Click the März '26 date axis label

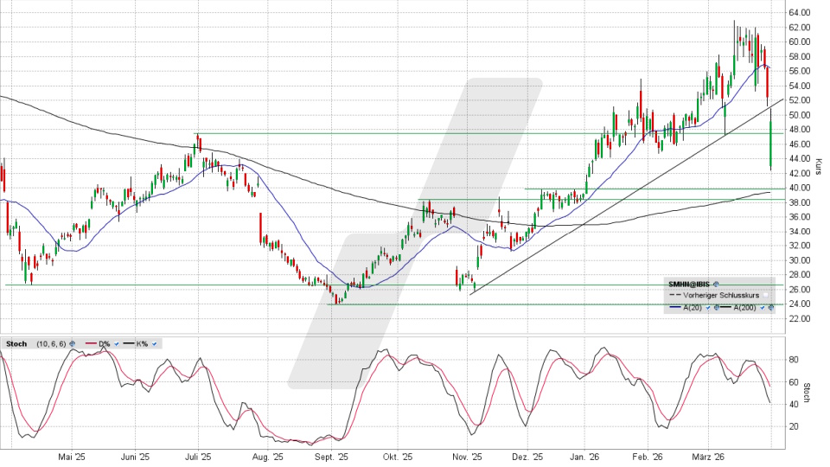pyautogui.click(x=712, y=457)
